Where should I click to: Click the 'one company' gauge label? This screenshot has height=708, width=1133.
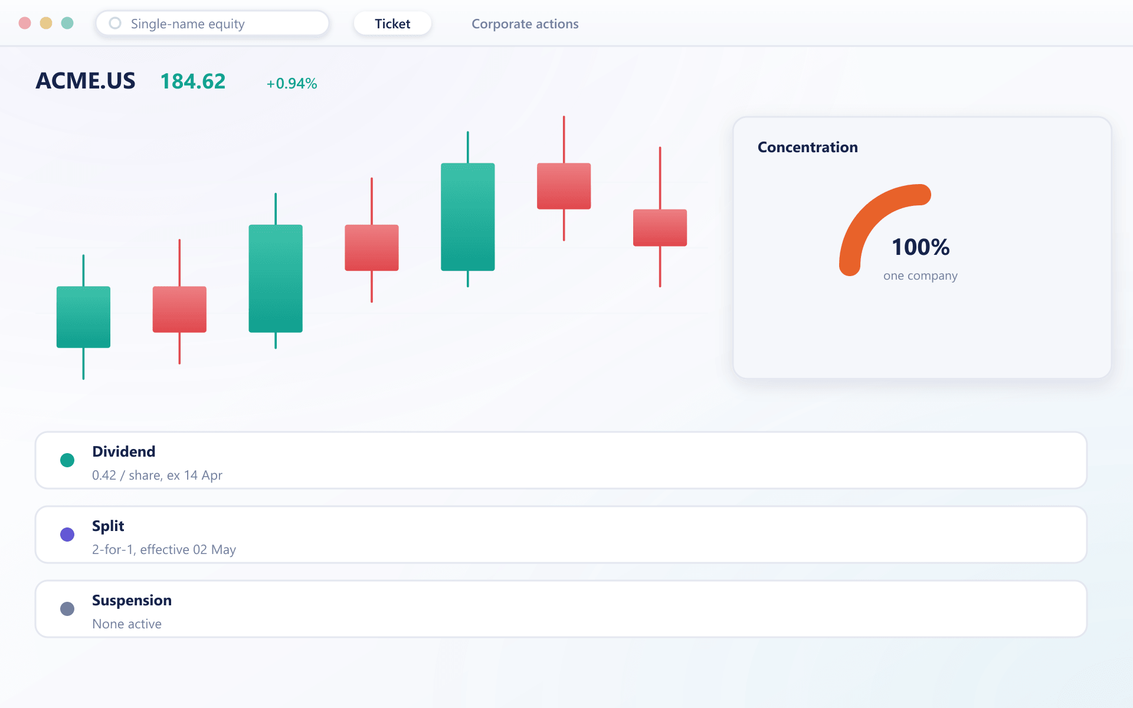(920, 276)
